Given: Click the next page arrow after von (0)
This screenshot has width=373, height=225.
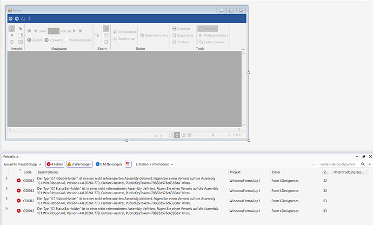Looking at the screenshot, I should pos(75,31).
